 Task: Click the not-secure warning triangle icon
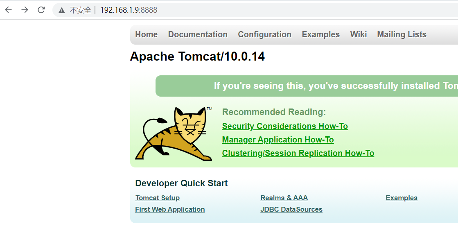[x=61, y=10]
